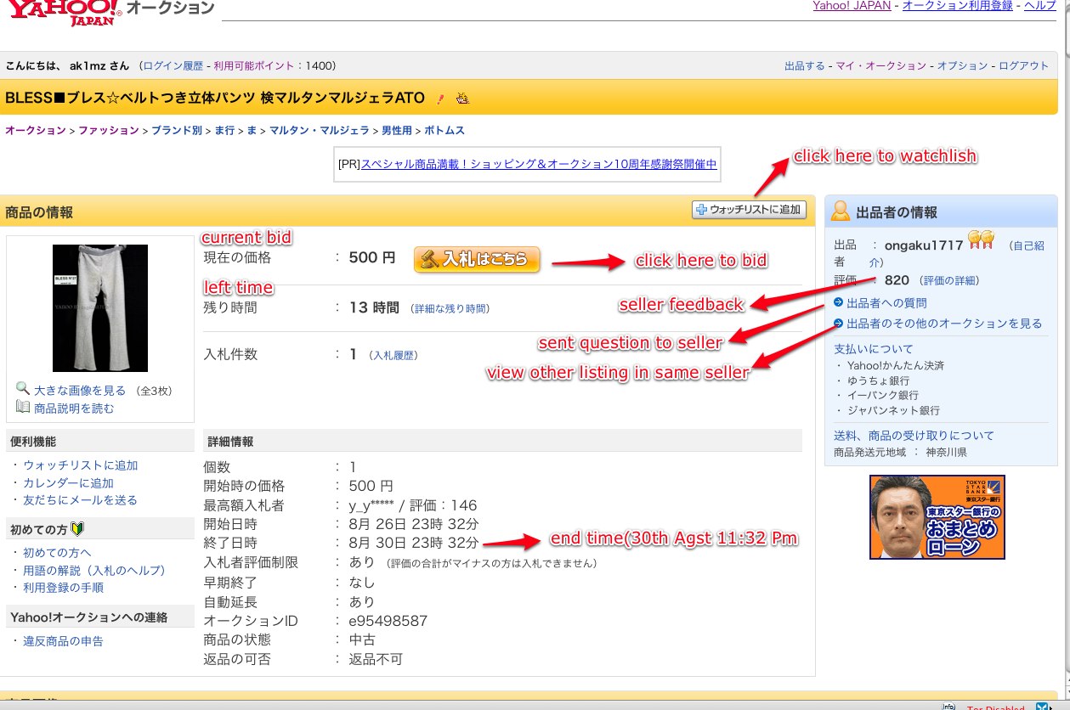Click the 東京スター銀行 loan ad banner
The width and height of the screenshot is (1070, 710).
(937, 516)
